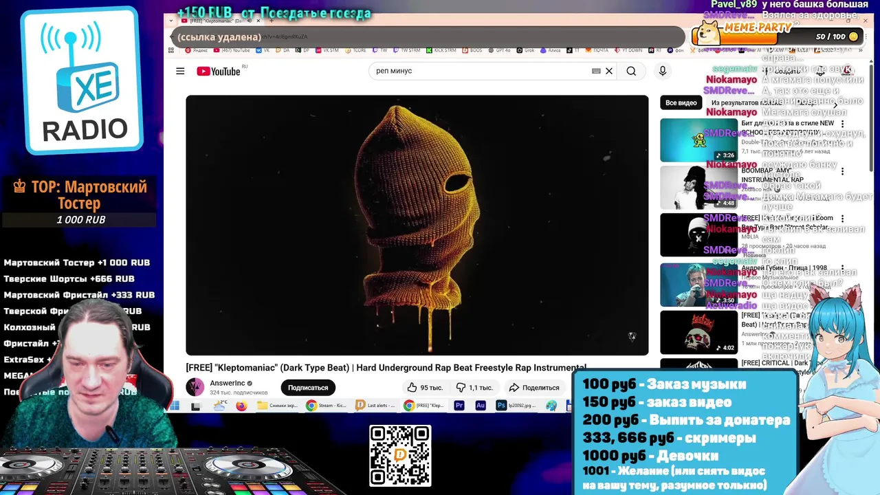Select the Все видео filter chip
880x495 pixels.
[681, 102]
